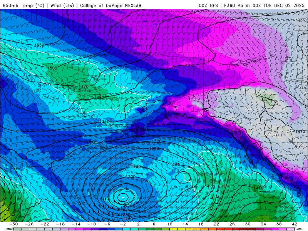Click the innermost closed contour of the deep low

123,197
